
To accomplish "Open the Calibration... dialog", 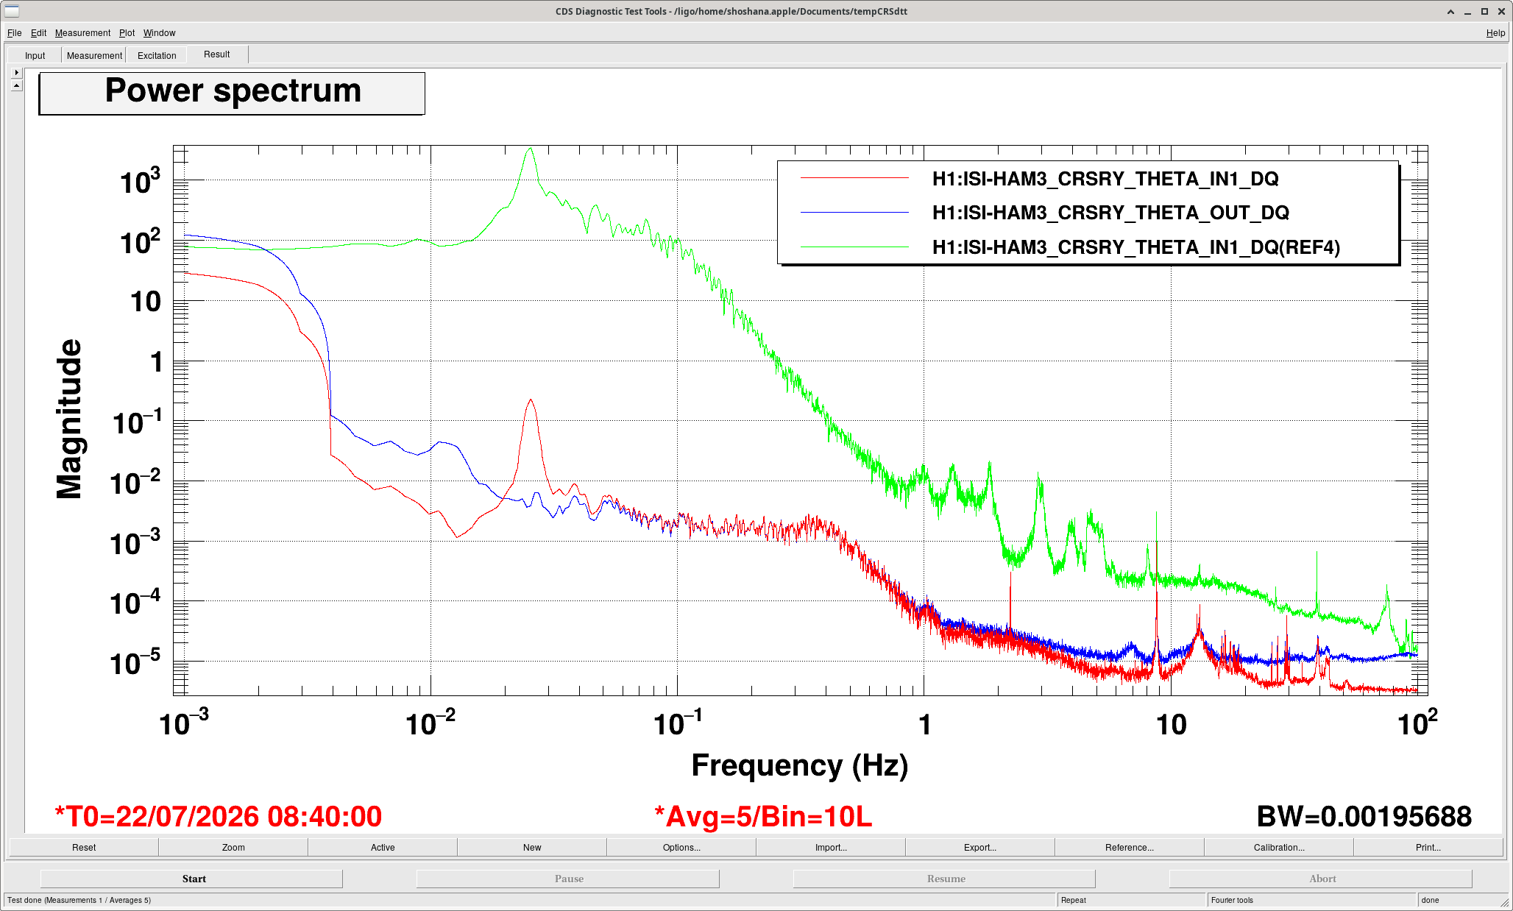I will [x=1279, y=848].
